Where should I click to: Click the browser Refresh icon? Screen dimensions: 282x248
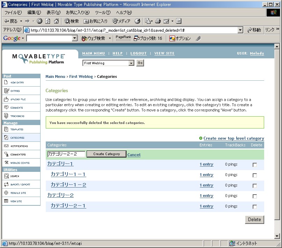pos(48,21)
